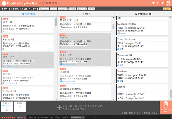Click the Windows8.1- label under Mac 游ゴシック
Image resolution: width=172 pixels, height=119 pixels.
click(x=67, y=64)
